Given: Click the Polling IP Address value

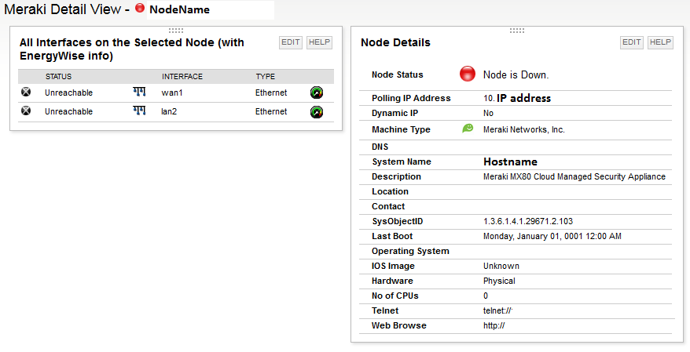Looking at the screenshot, I should coord(517,98).
